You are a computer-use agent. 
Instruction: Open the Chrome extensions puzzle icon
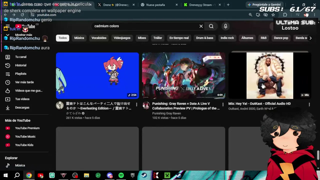click(x=285, y=15)
